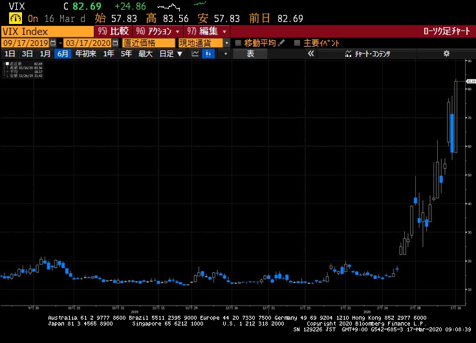Select the 3日 range tab
The height and width of the screenshot is (343, 476).
(x=27, y=54)
